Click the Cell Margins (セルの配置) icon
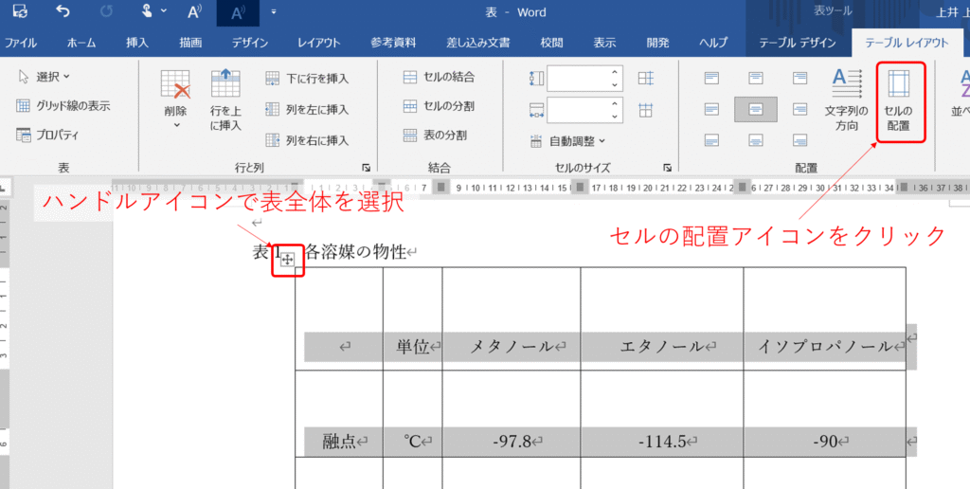The height and width of the screenshot is (489, 970). click(897, 101)
